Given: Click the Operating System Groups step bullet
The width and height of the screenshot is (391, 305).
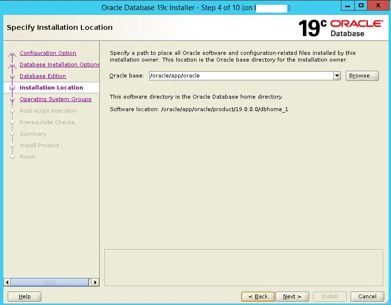Looking at the screenshot, I should pos(12,100).
